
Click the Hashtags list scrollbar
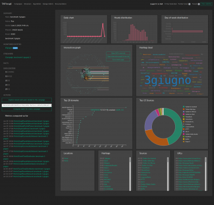[130, 174]
